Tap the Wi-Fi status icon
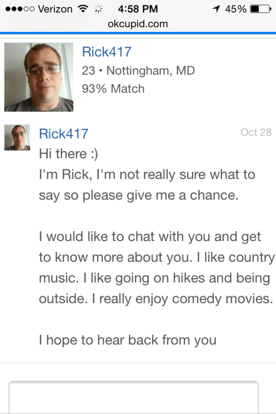276x414 pixels. pyautogui.click(x=83, y=9)
